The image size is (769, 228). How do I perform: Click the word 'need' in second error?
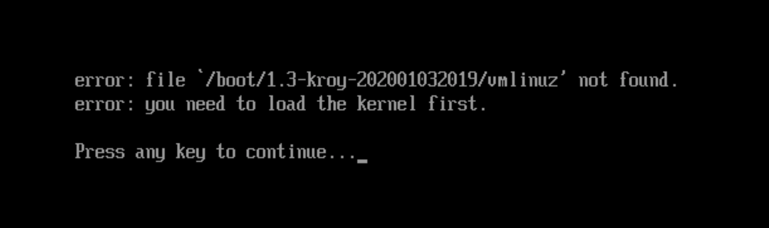(206, 104)
